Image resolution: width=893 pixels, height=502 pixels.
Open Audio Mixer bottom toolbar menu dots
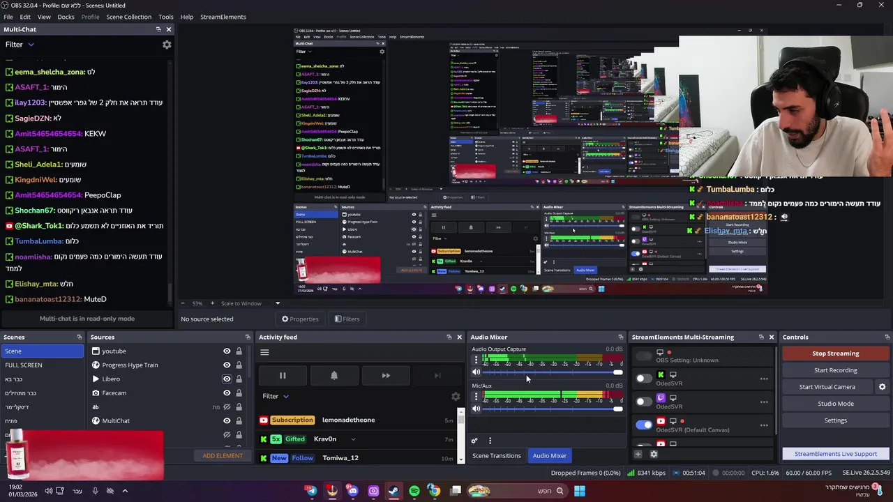(490, 441)
